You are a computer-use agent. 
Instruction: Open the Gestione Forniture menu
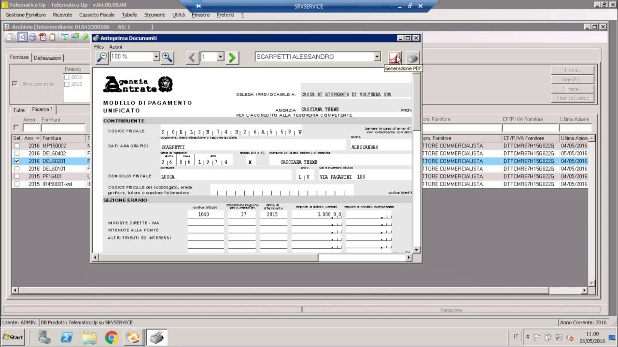tap(26, 15)
